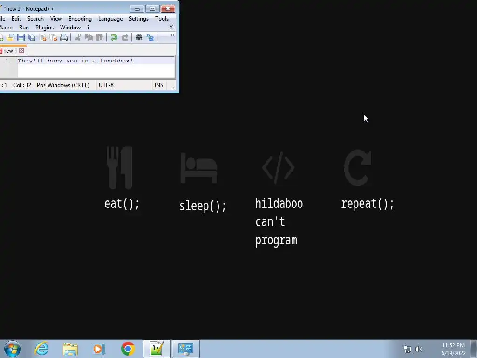Open Find with the binoculars icon
The width and height of the screenshot is (477, 358).
tap(139, 37)
